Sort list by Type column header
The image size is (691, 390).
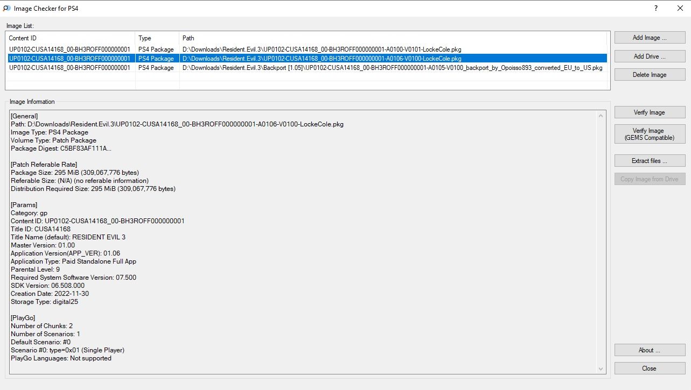(157, 38)
